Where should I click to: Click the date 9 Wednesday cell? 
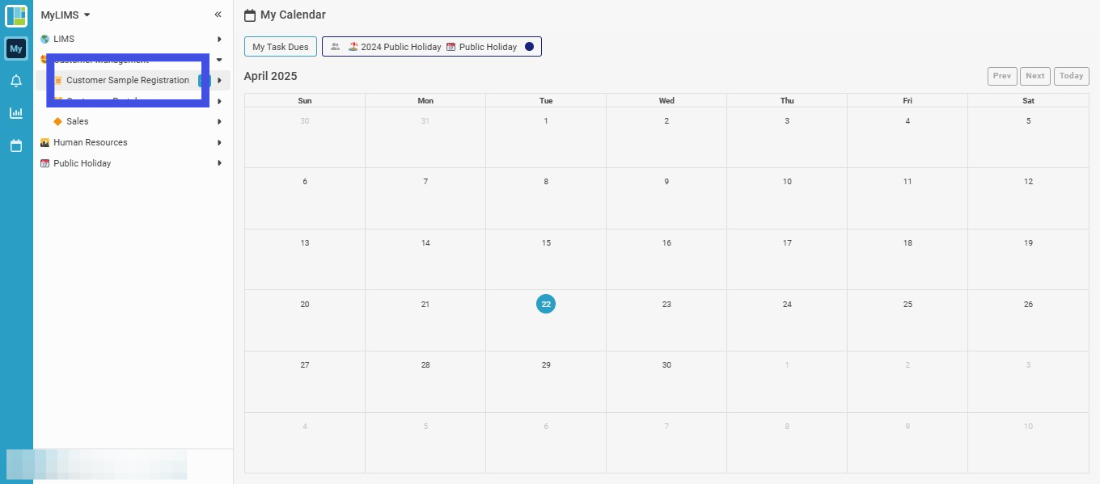click(x=666, y=198)
